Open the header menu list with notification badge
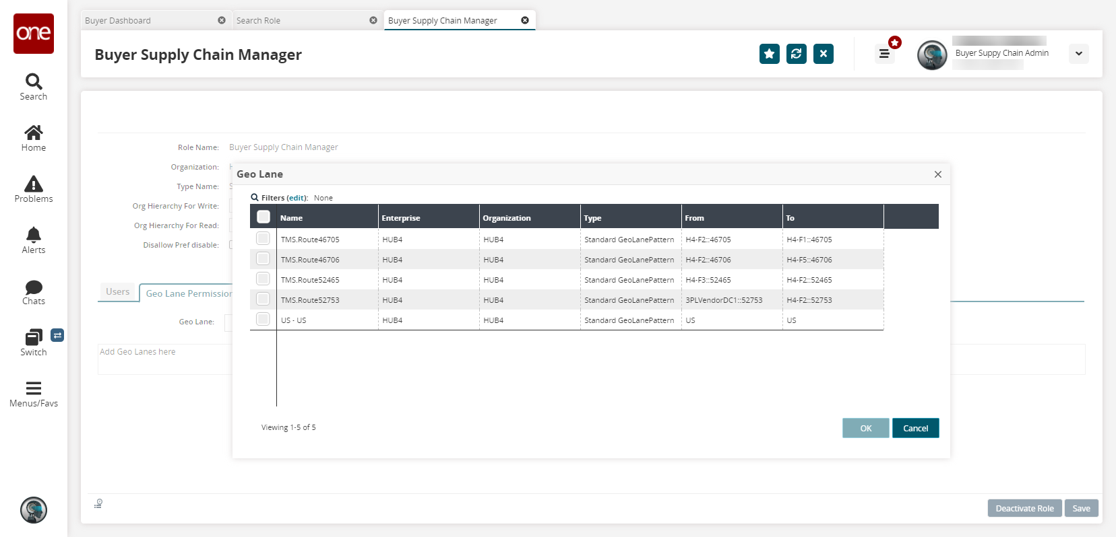The height and width of the screenshot is (537, 1116). pyautogui.click(x=884, y=54)
